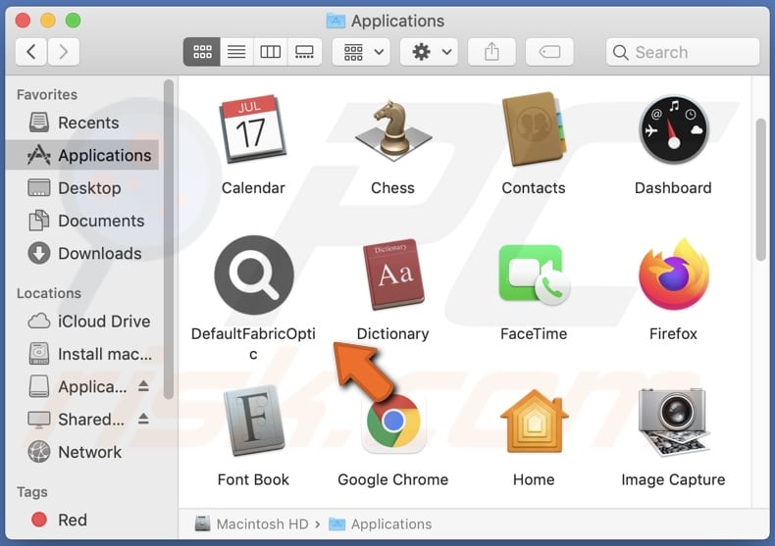The image size is (775, 546).
Task: Open the gear action menu
Action: coord(429,52)
